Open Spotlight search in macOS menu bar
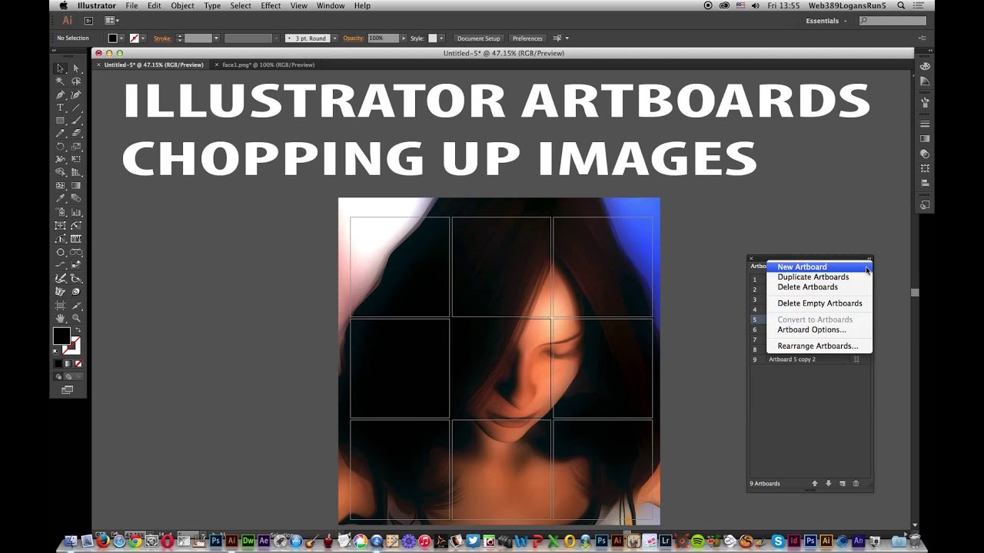 (901, 5)
